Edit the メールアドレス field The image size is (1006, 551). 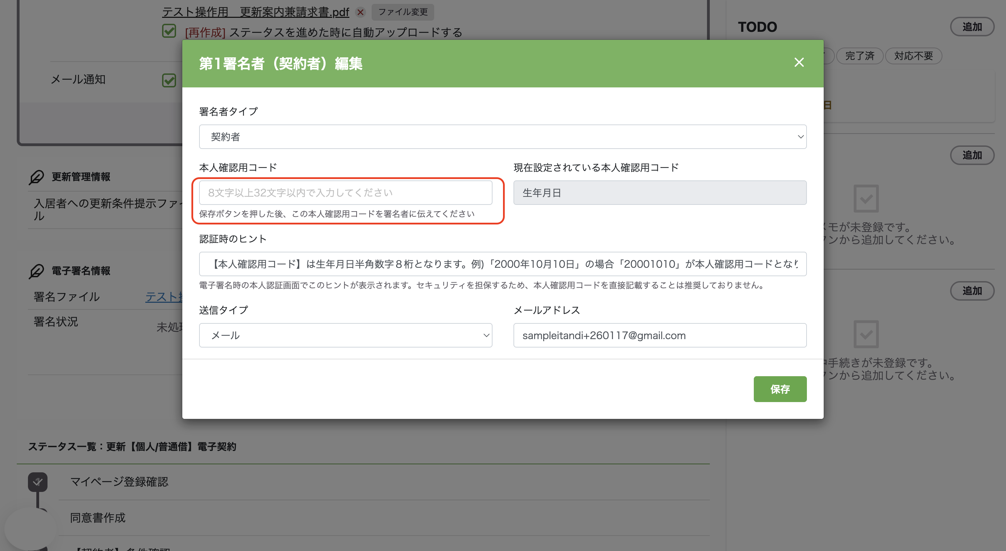click(x=659, y=335)
